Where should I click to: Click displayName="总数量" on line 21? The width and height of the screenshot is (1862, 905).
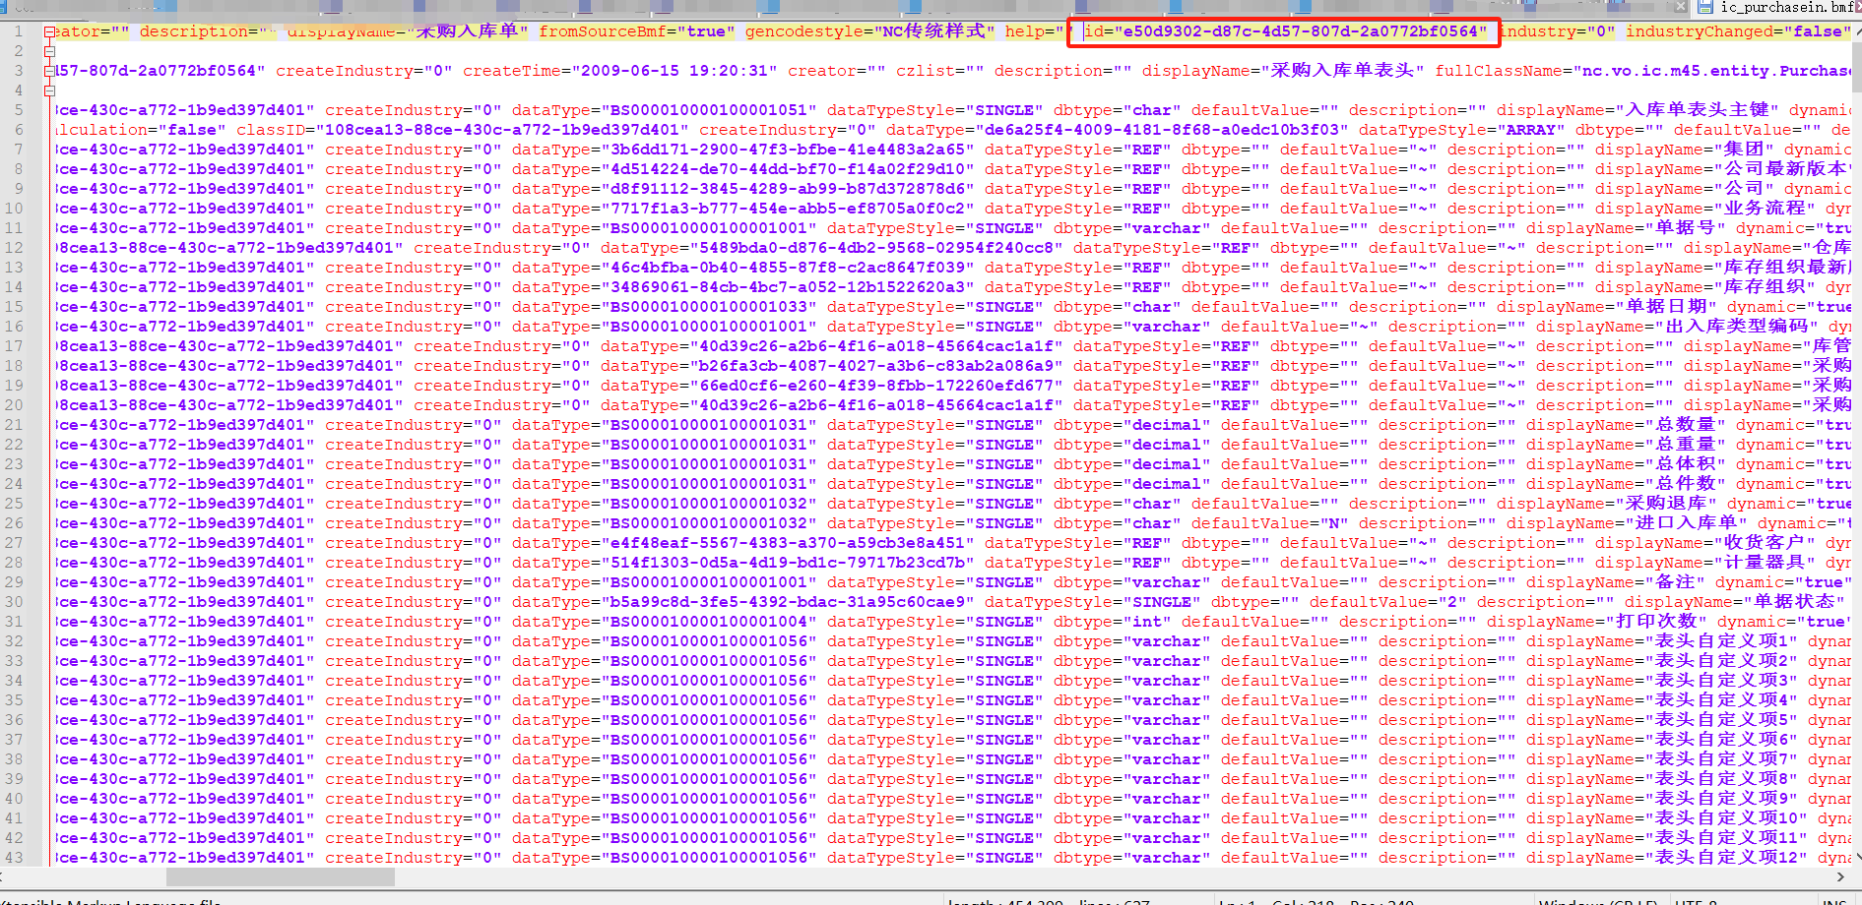point(1626,425)
